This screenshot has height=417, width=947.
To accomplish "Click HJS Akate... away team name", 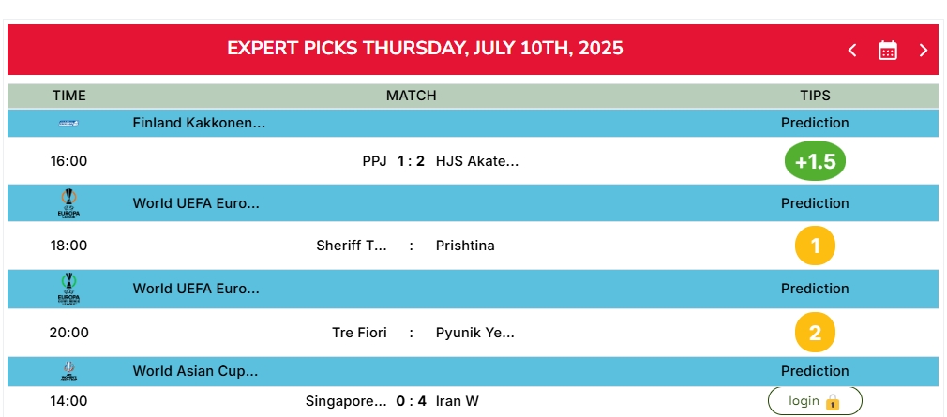I will coord(477,161).
